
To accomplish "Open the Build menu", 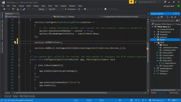I will pyautogui.click(x=29, y=6).
